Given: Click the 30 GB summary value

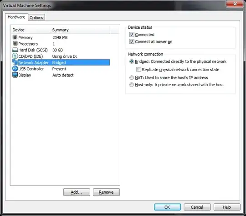Looking at the screenshot, I should 57,50.
